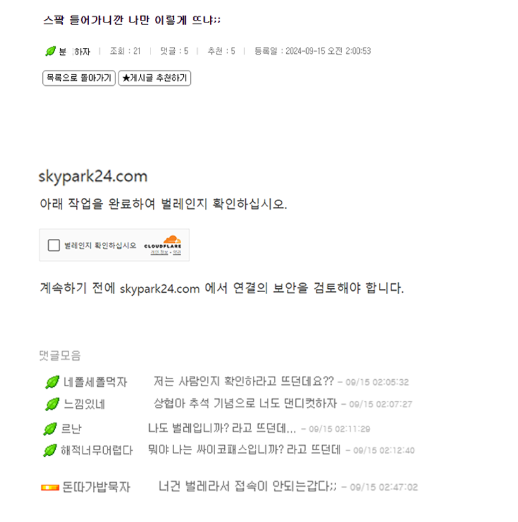
Task: Click the Cloudflare privacy link under logo
Action: (159, 252)
